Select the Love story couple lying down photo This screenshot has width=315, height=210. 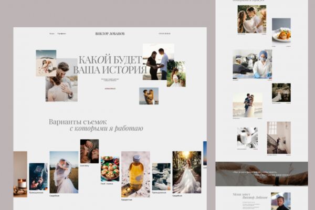click(89, 151)
